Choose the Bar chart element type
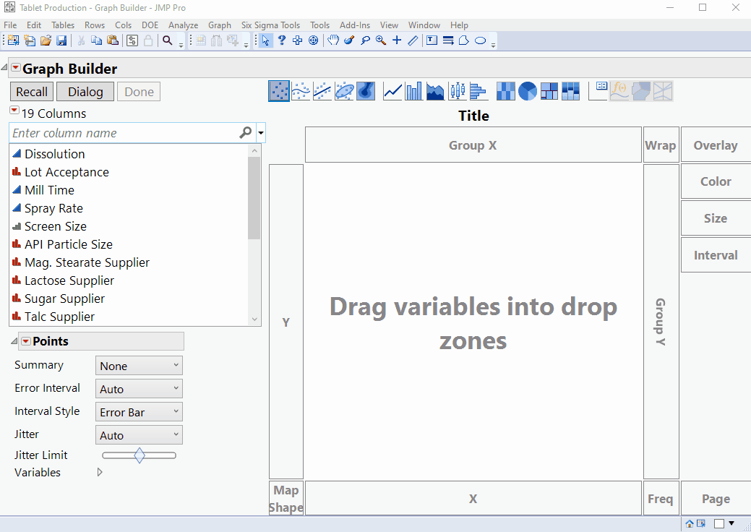Screen dimensions: 751x532 pyautogui.click(x=413, y=90)
